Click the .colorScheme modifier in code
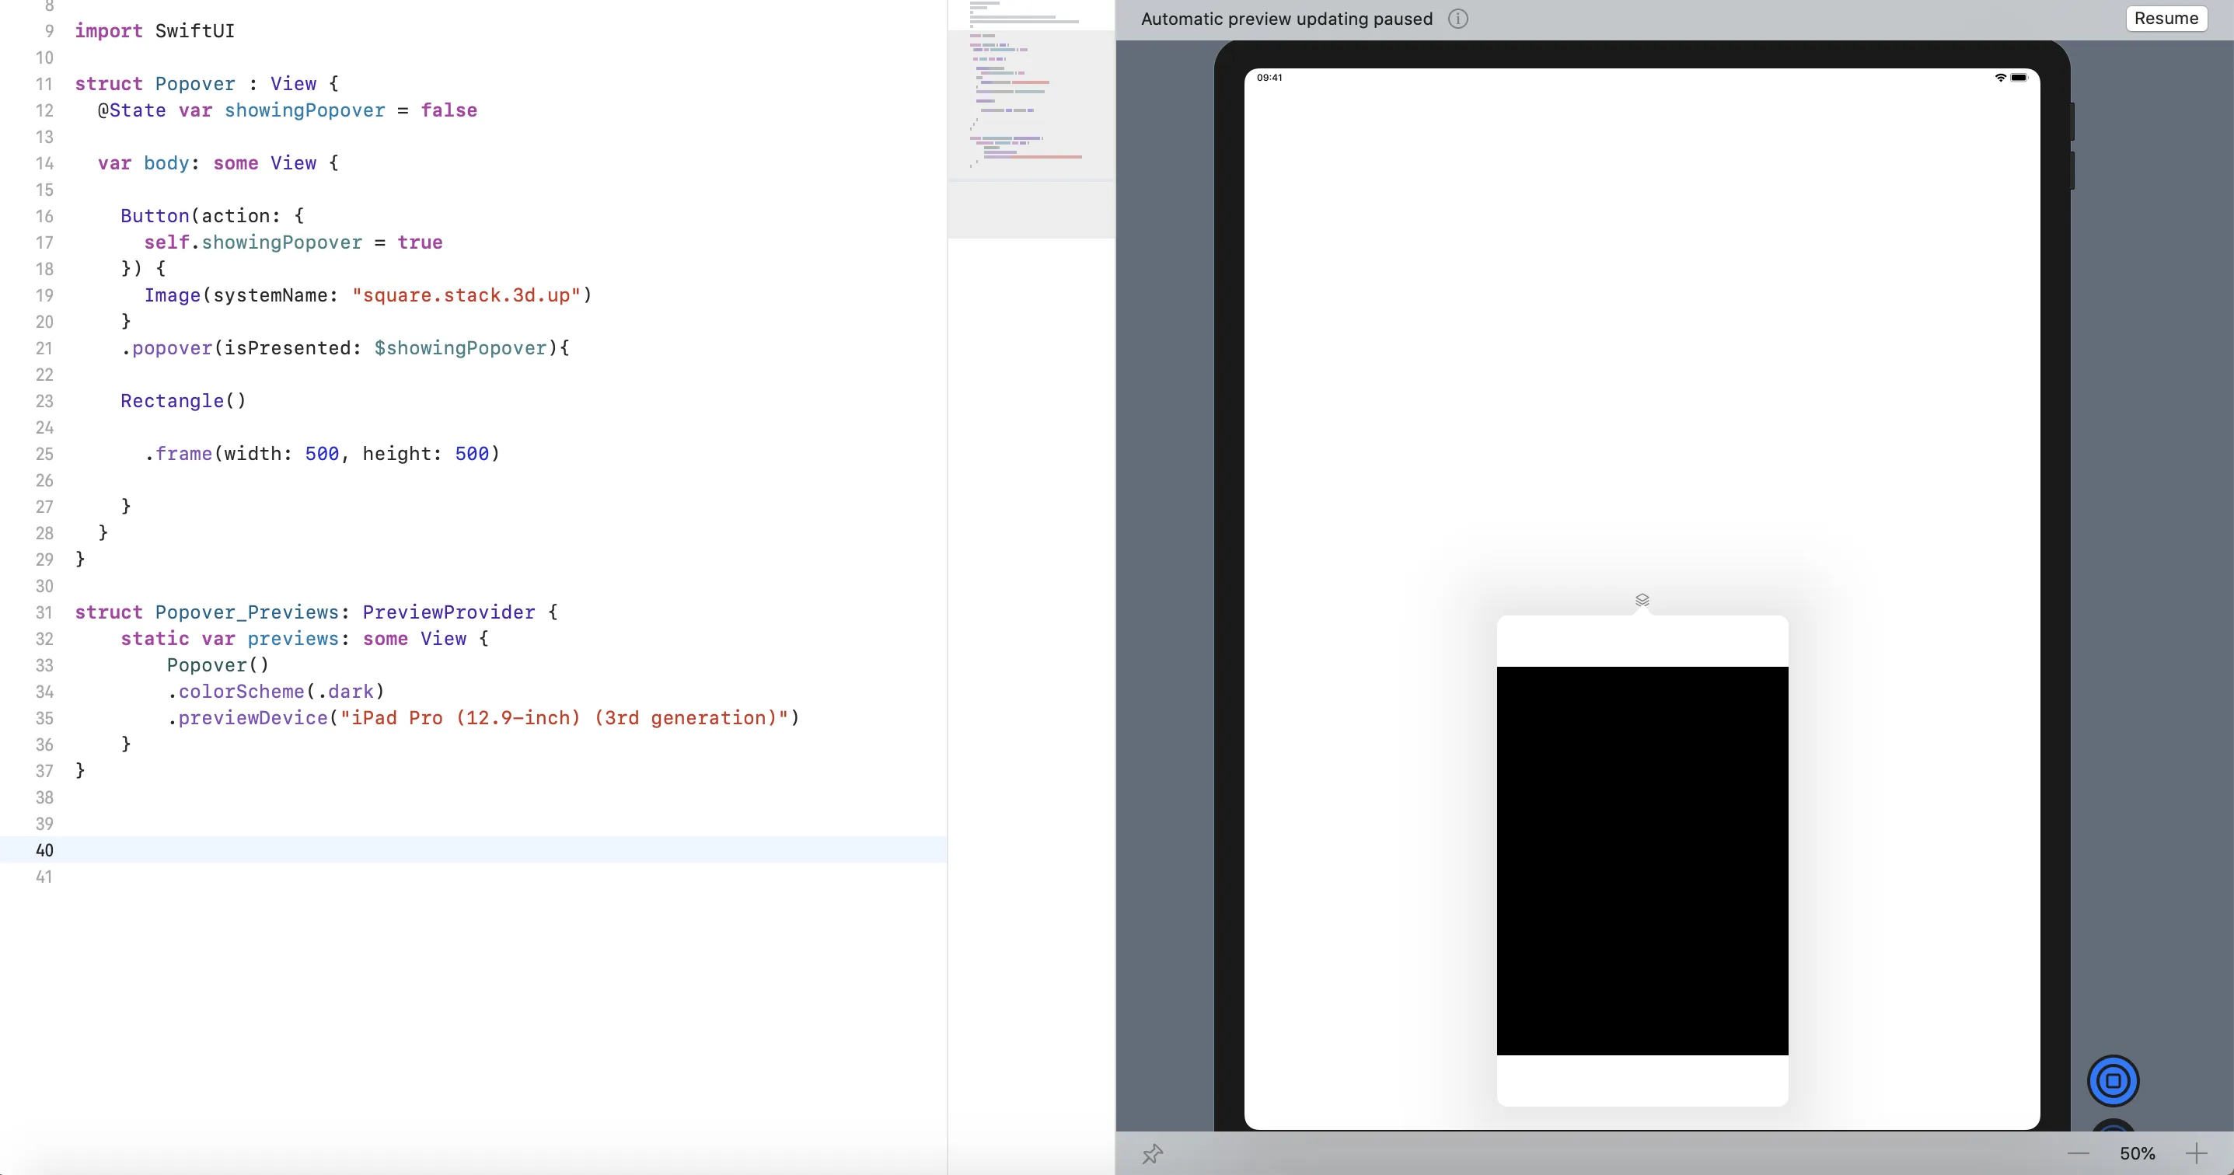2234x1175 pixels. (241, 692)
